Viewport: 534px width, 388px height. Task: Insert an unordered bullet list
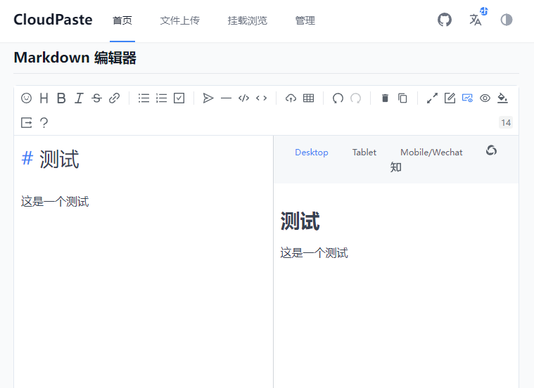(x=144, y=98)
